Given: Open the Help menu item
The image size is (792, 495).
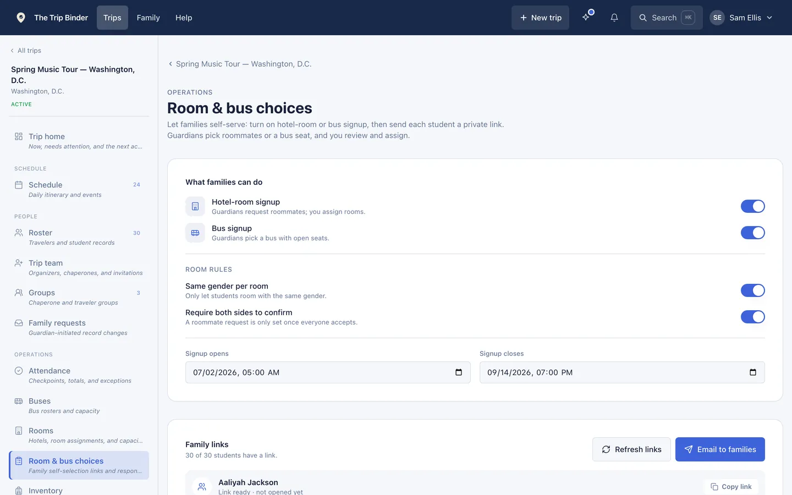Looking at the screenshot, I should click(184, 18).
